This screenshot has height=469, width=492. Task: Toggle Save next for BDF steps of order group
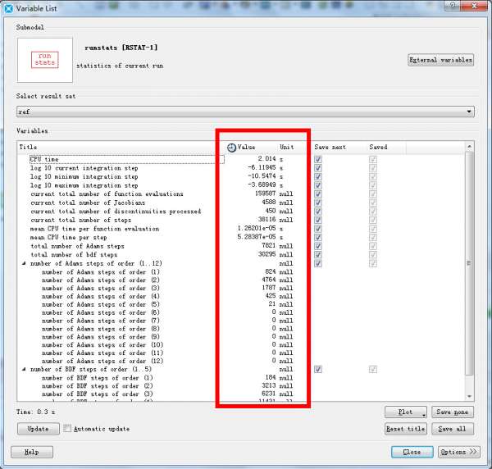318,370
